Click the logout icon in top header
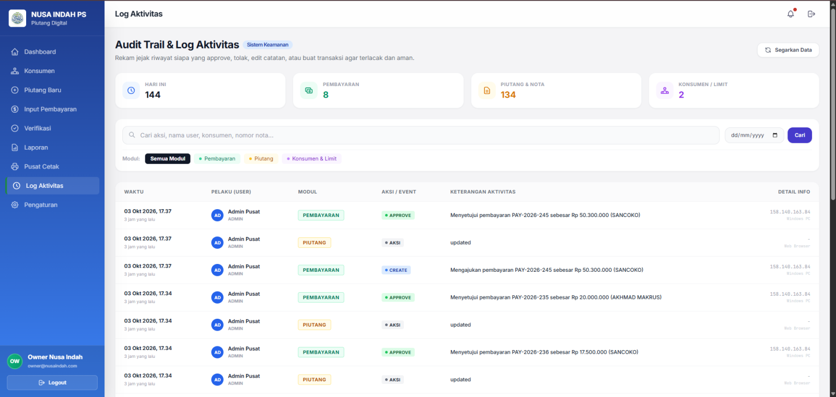Screen dimensions: 836x397 click(x=811, y=14)
